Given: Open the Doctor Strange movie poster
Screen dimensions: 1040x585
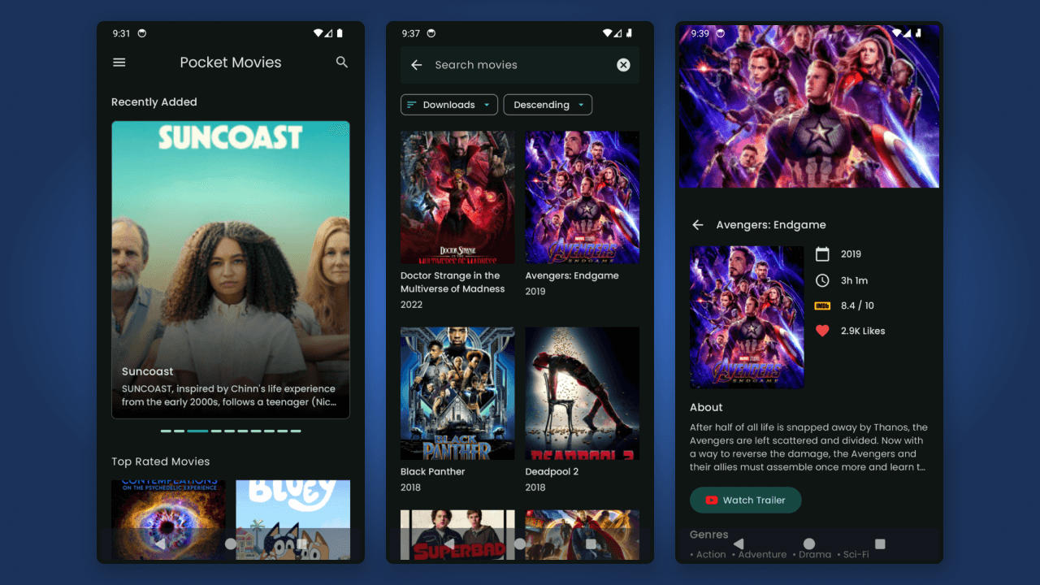Looking at the screenshot, I should pyautogui.click(x=457, y=197).
